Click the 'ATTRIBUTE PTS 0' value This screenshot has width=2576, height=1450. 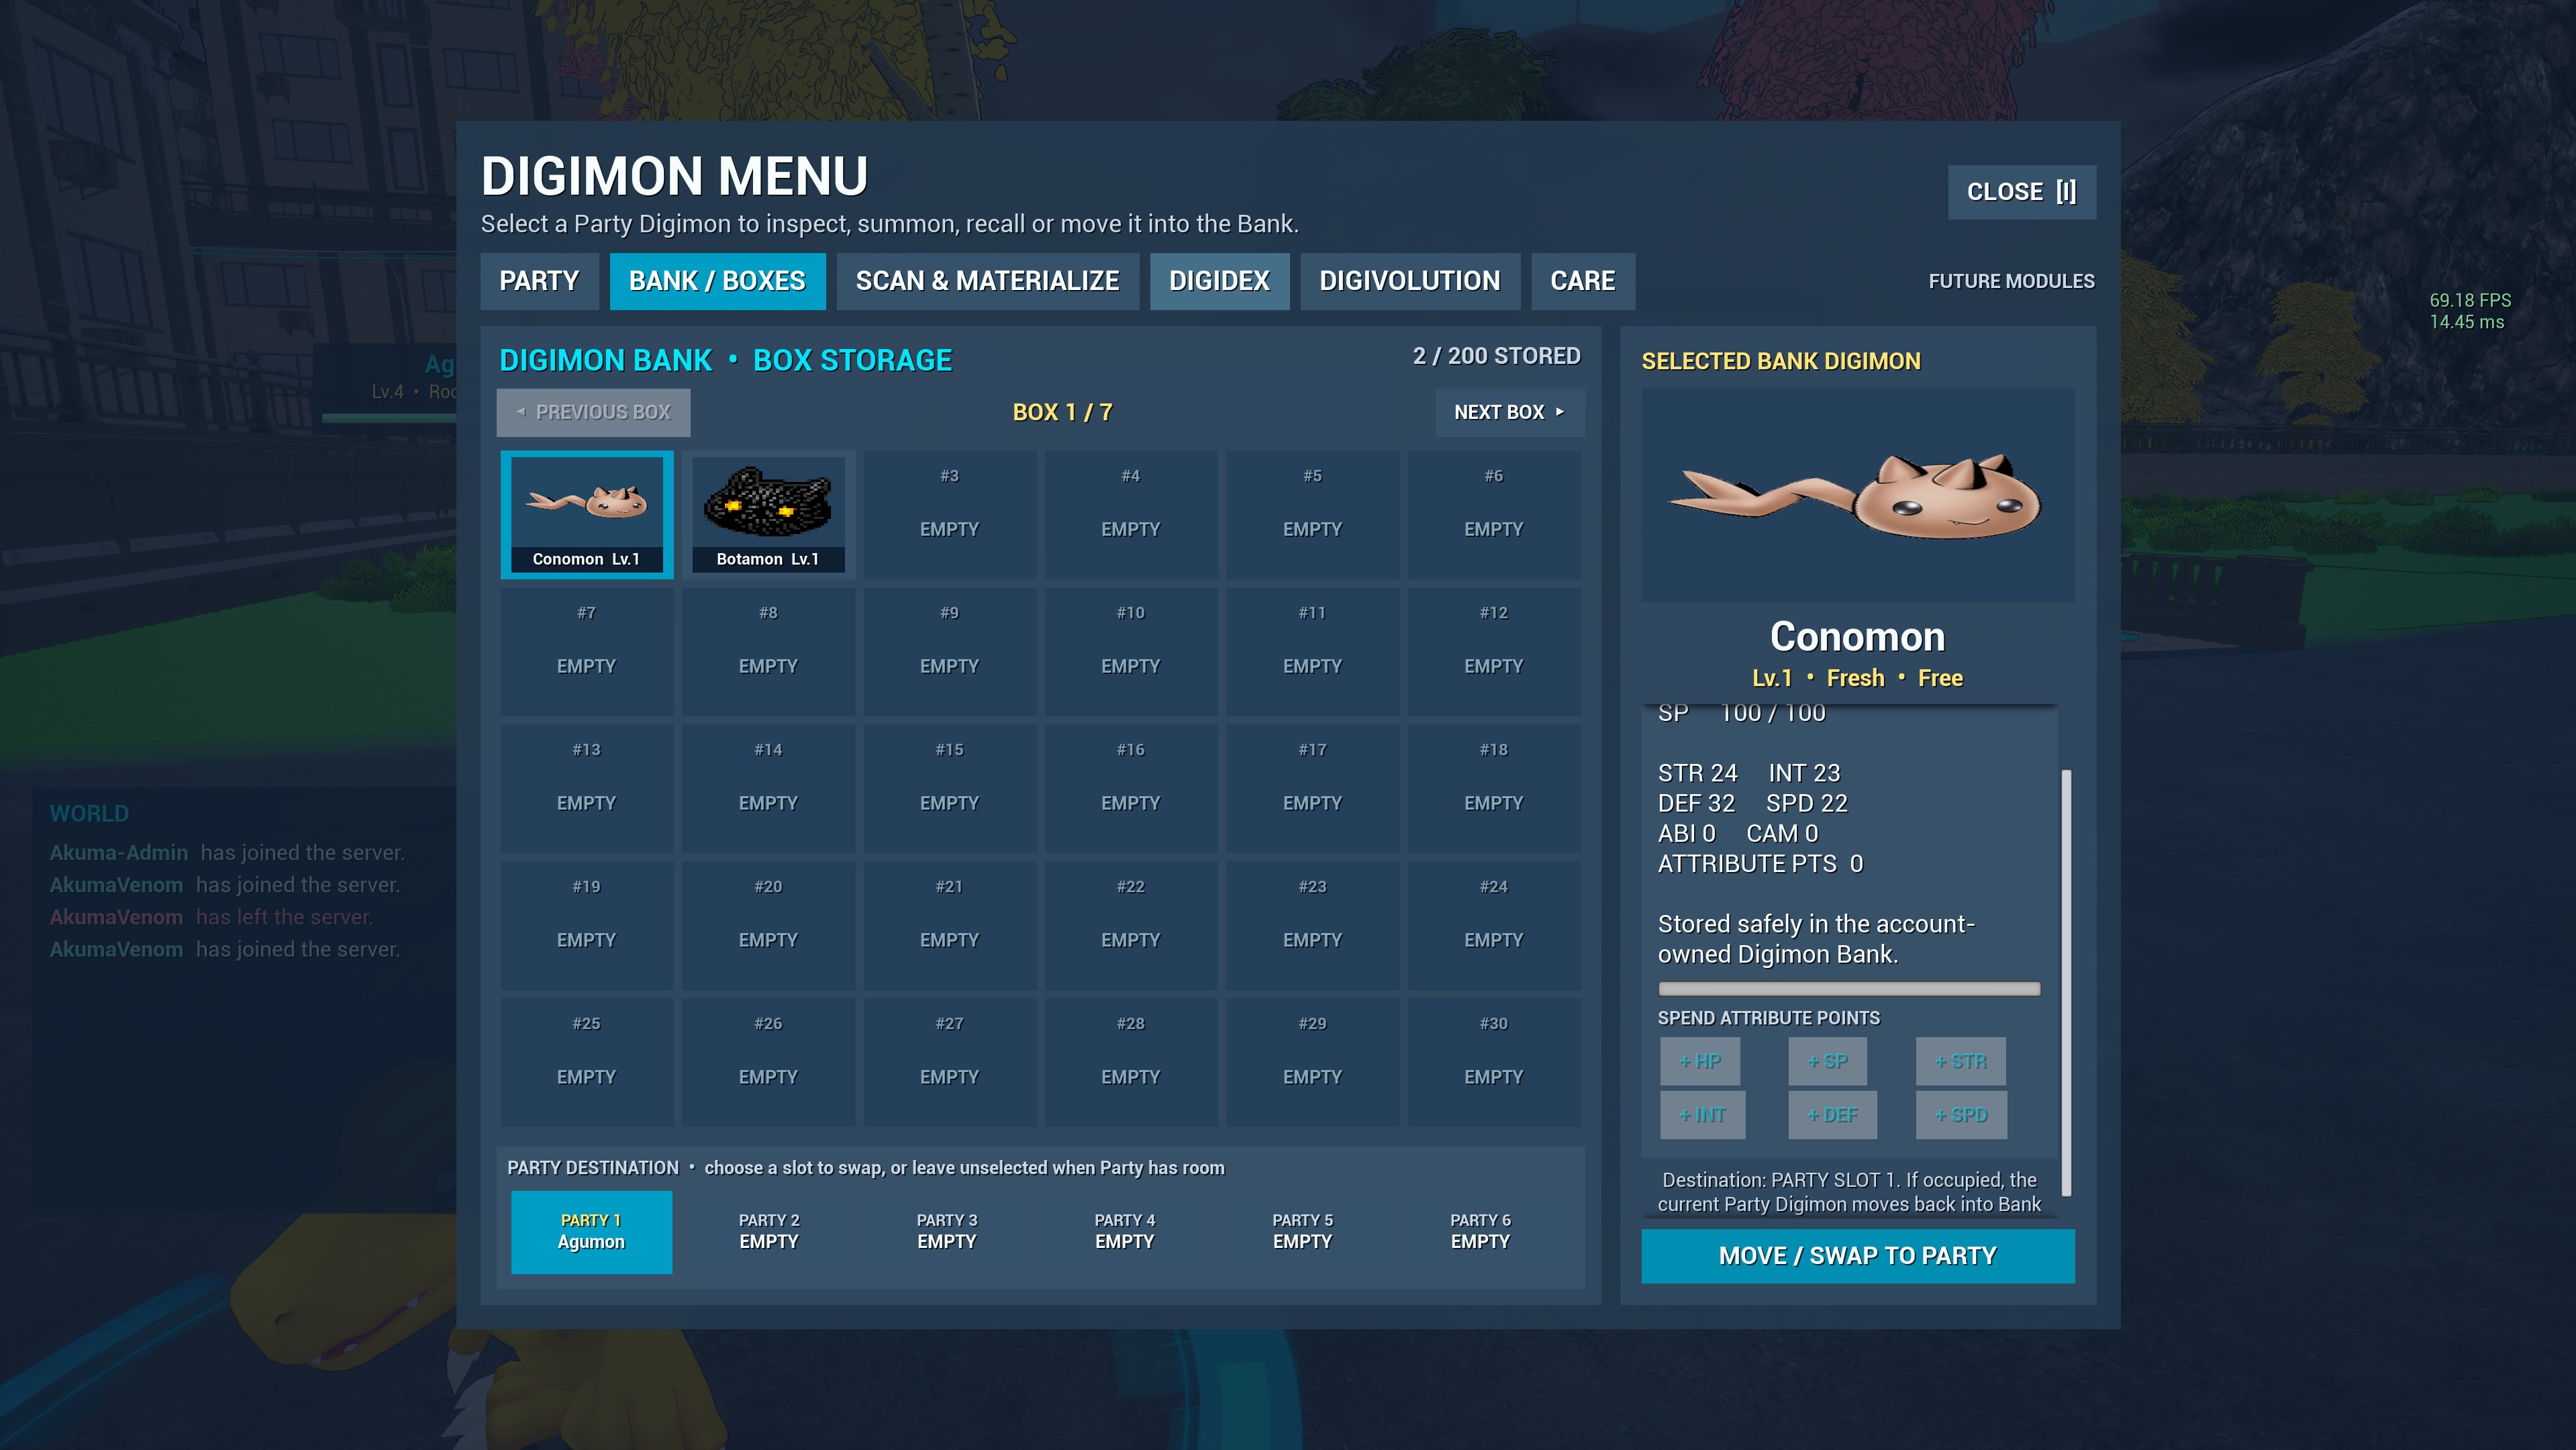[1760, 863]
